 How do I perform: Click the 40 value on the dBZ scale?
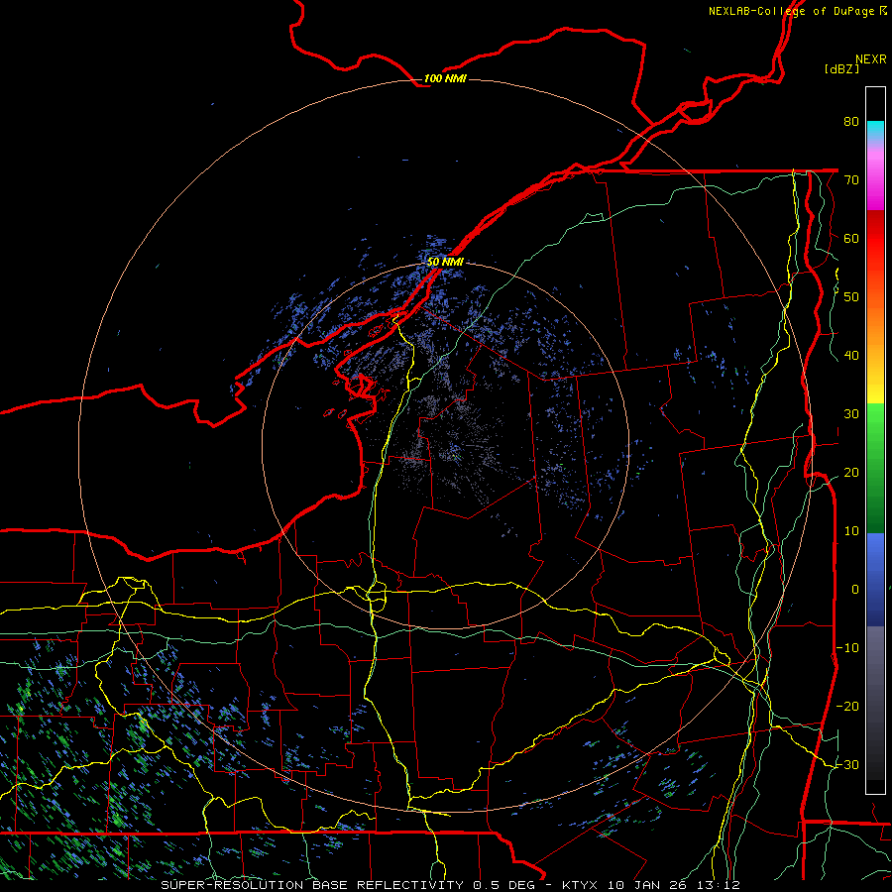851,356
